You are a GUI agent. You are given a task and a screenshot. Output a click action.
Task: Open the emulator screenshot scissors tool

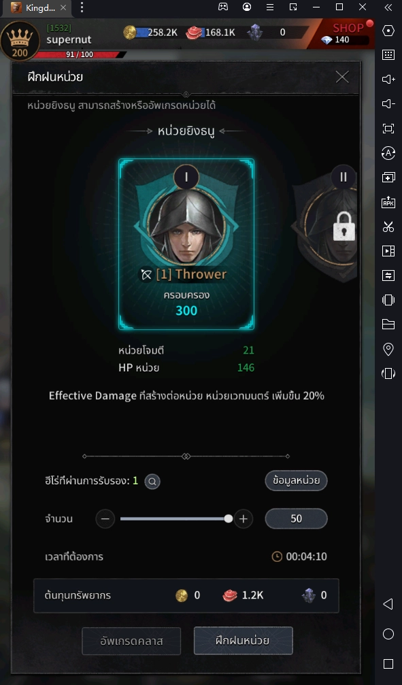[388, 227]
